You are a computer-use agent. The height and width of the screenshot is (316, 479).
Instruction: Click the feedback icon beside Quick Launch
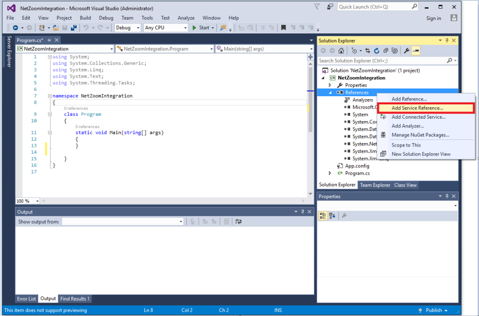(x=330, y=7)
